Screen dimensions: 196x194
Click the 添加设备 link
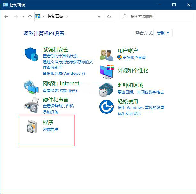click(x=51, y=112)
